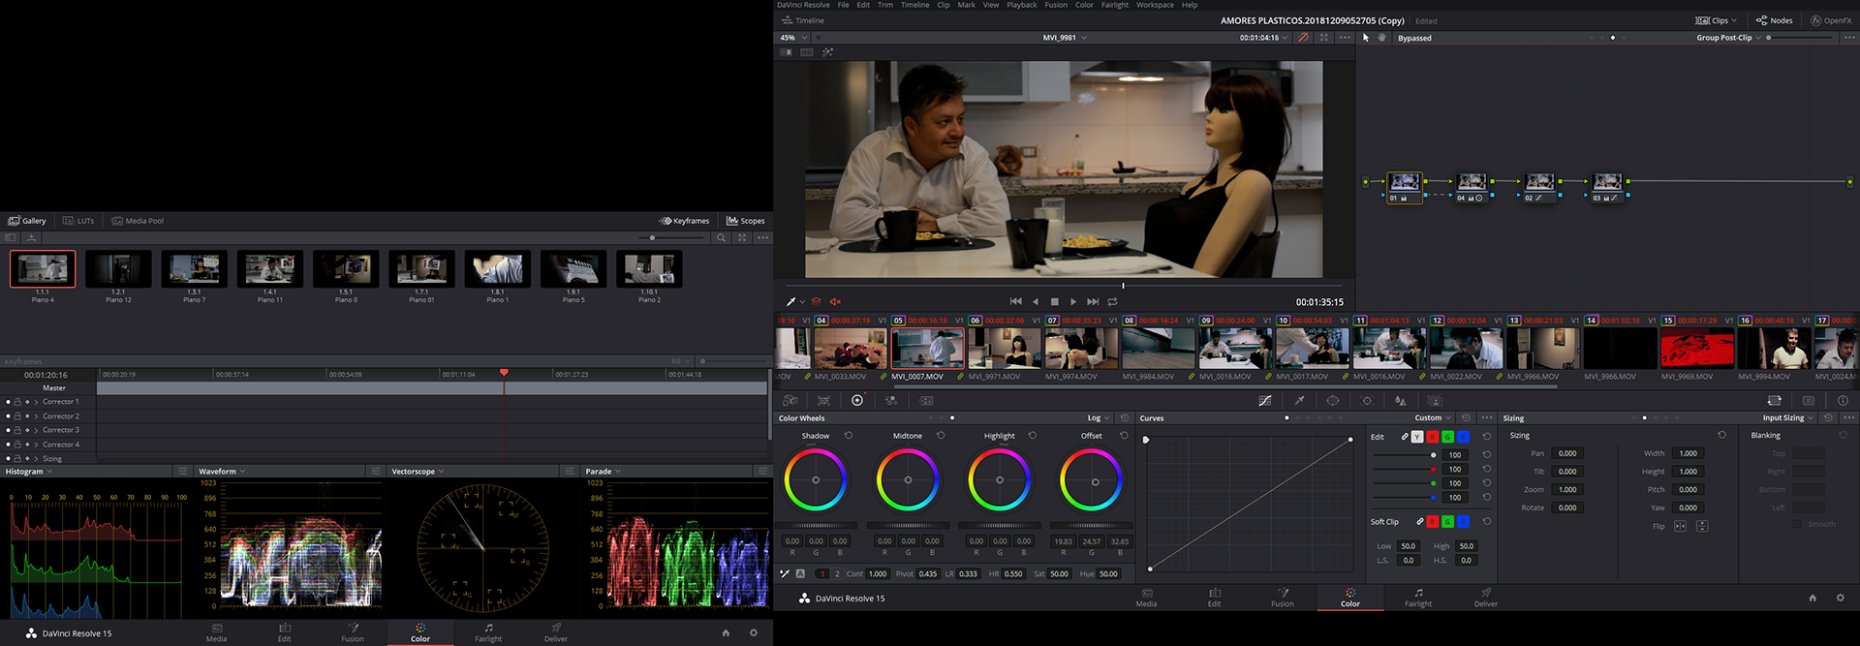Toggle the Corrector 1 lock
1860x646 pixels.
[17, 402]
